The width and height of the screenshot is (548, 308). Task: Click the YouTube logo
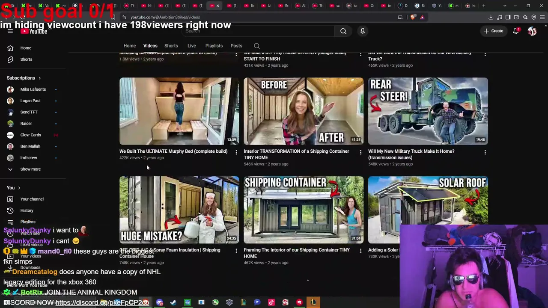coord(34,32)
